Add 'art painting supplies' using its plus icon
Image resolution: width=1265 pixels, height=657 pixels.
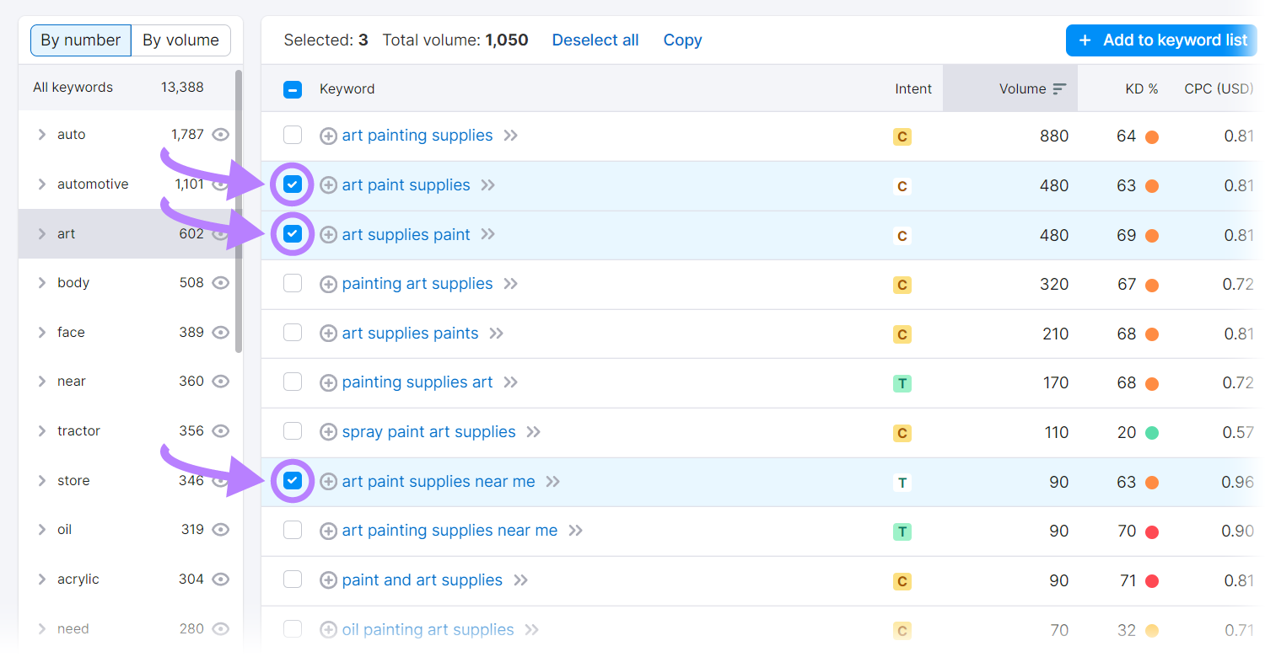pyautogui.click(x=328, y=135)
